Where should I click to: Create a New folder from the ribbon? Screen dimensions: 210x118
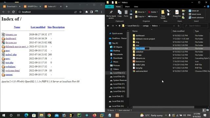[x=163, y=14]
